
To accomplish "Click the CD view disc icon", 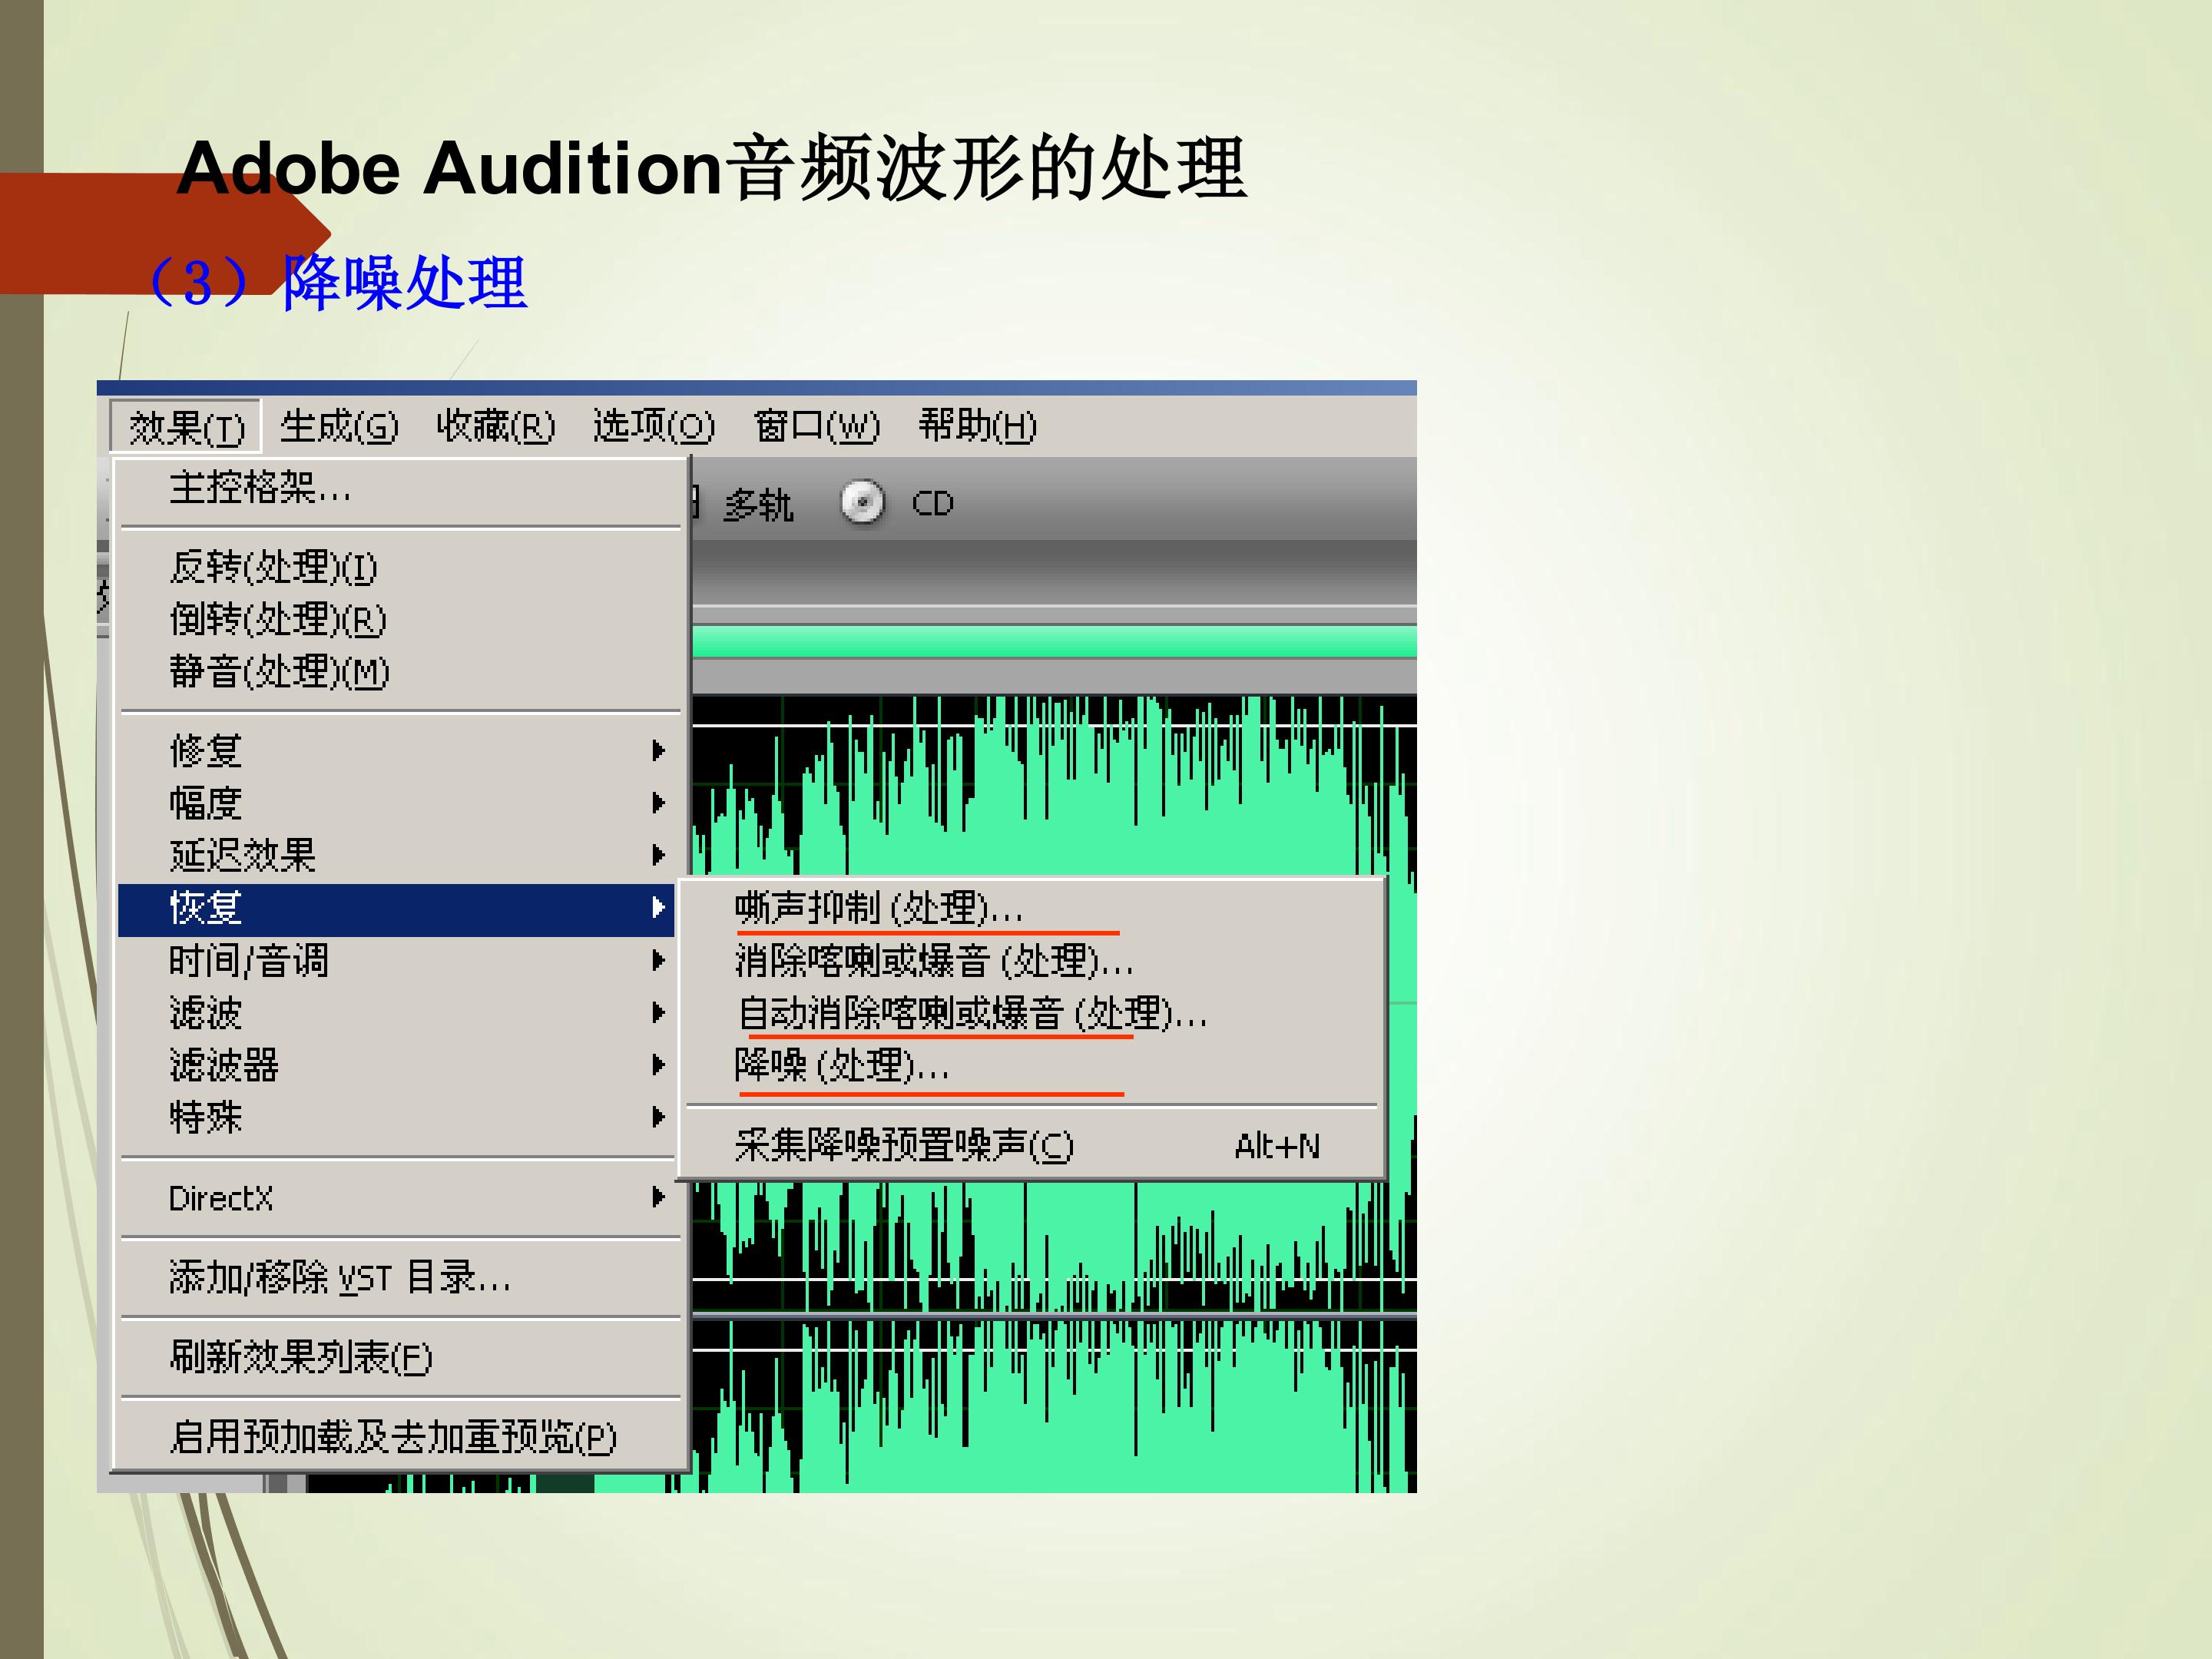I will coord(862,502).
